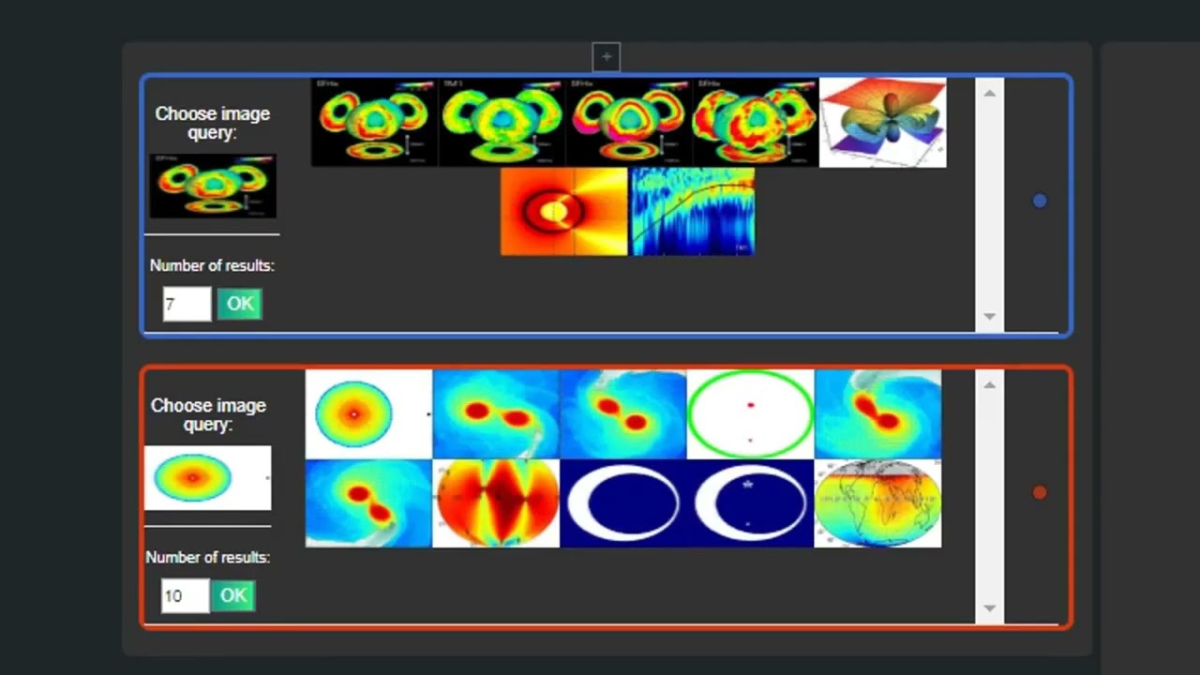Select the bottom panel's oval query image thumbnail
Viewport: 1200px width, 675px height.
[207, 478]
